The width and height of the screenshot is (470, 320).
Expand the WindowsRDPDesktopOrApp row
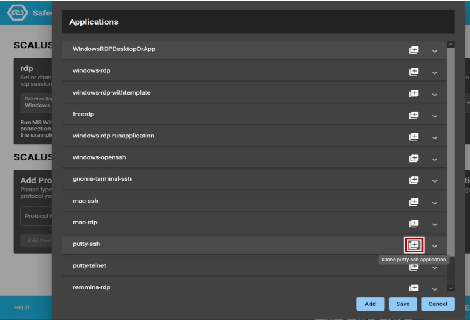click(x=434, y=51)
